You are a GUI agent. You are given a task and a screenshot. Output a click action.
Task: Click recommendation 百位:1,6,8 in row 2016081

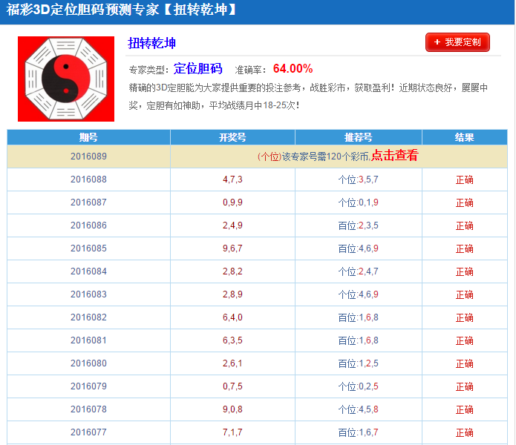[359, 341]
